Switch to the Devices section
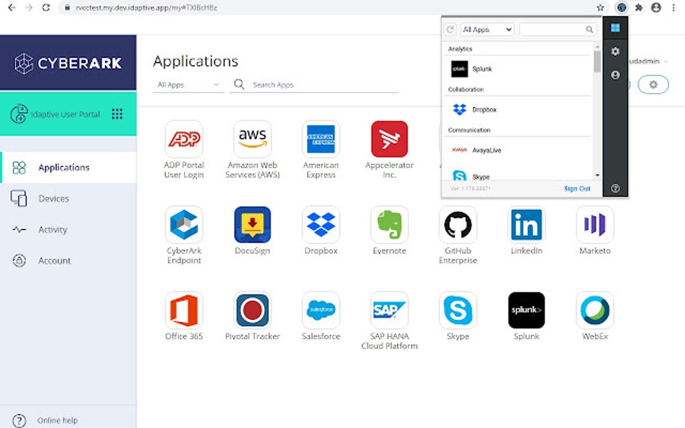 pyautogui.click(x=54, y=199)
